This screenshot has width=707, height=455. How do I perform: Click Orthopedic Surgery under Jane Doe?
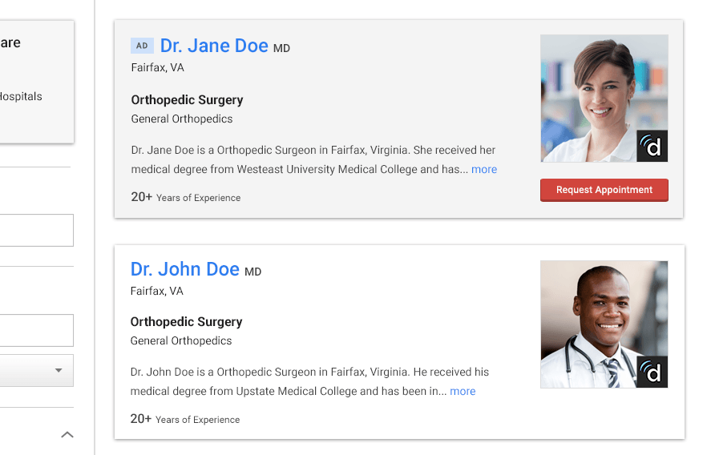[x=187, y=100]
